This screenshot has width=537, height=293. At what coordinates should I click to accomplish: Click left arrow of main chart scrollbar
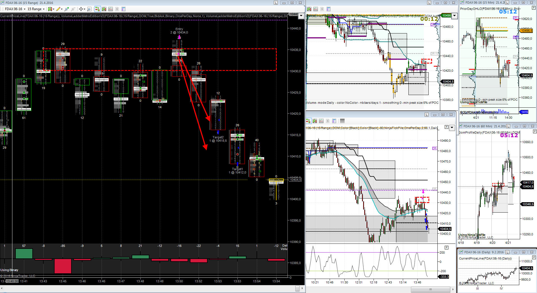coord(2,289)
